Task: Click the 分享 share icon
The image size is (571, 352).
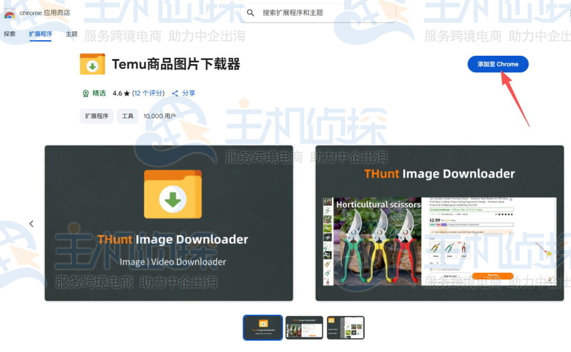Action: click(x=175, y=93)
